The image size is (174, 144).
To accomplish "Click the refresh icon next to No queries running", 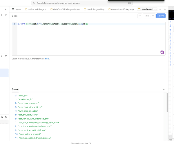I will (90, 143).
